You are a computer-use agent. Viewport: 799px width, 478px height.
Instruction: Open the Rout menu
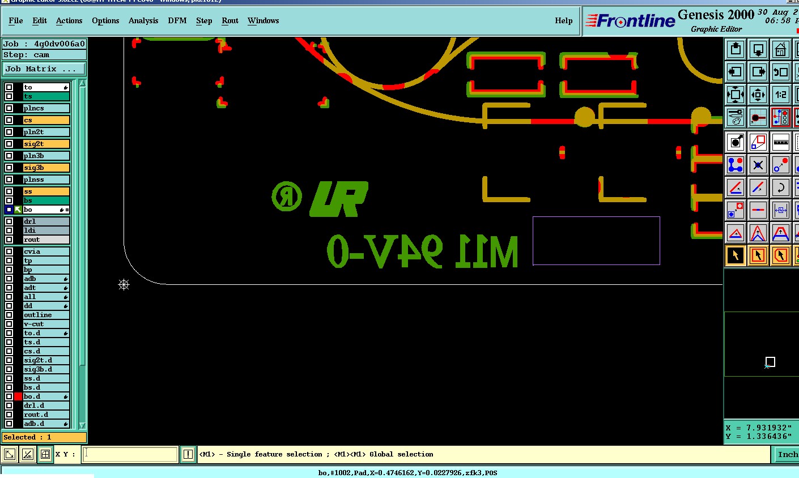[230, 20]
